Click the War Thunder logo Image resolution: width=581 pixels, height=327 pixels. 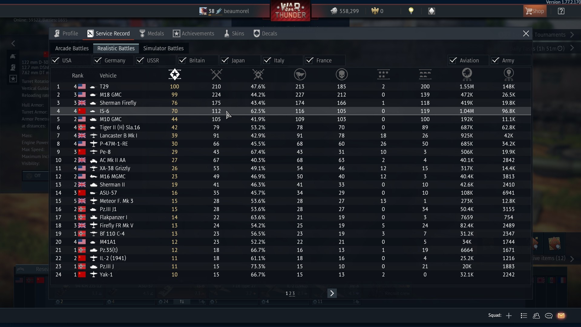pyautogui.click(x=290, y=11)
